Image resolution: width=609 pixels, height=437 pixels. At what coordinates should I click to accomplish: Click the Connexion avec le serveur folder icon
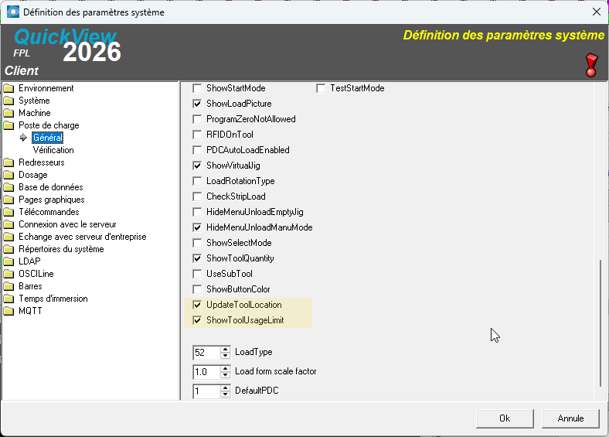click(x=9, y=225)
